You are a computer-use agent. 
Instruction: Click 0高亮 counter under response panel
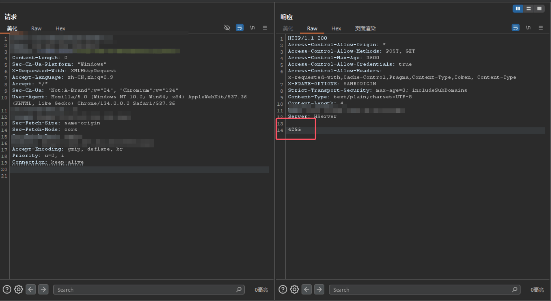537,290
